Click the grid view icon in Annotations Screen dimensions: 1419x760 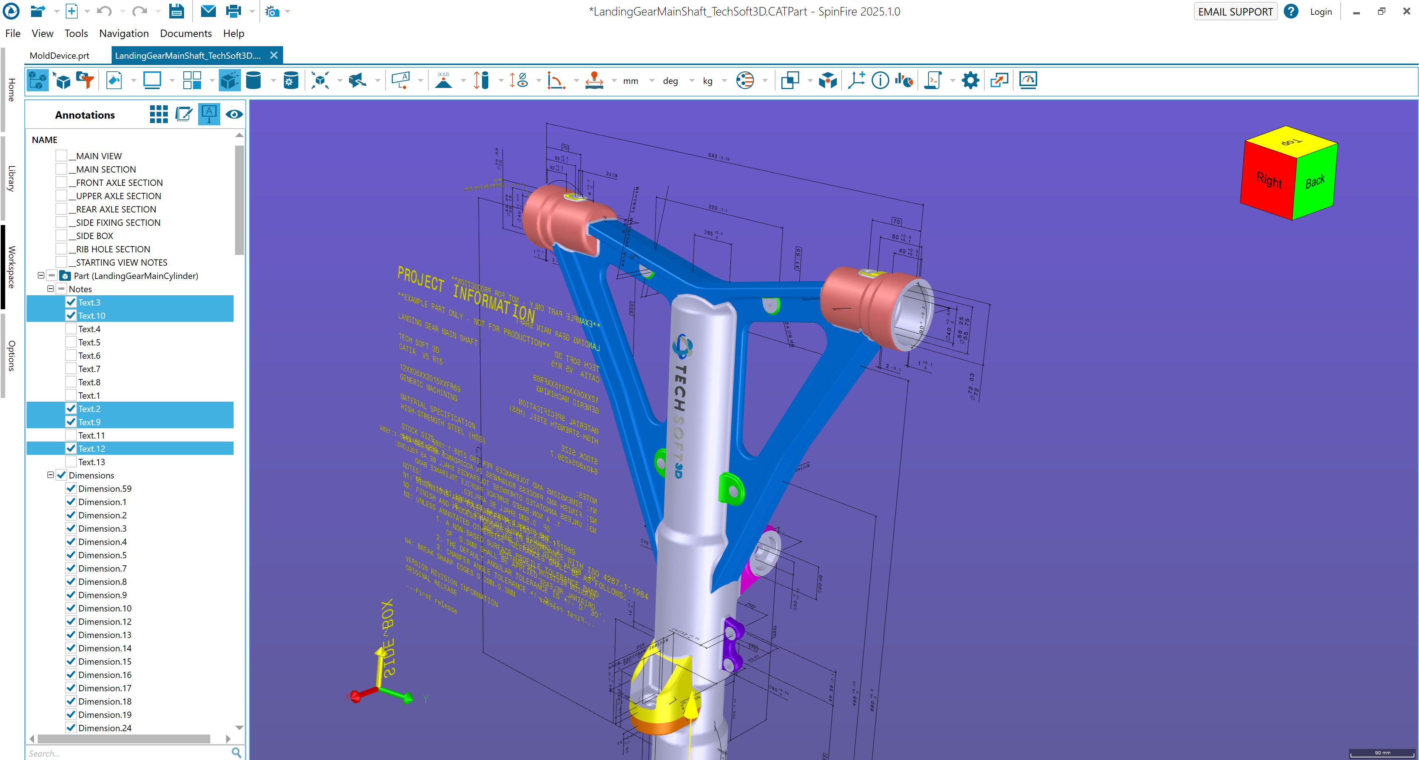159,115
